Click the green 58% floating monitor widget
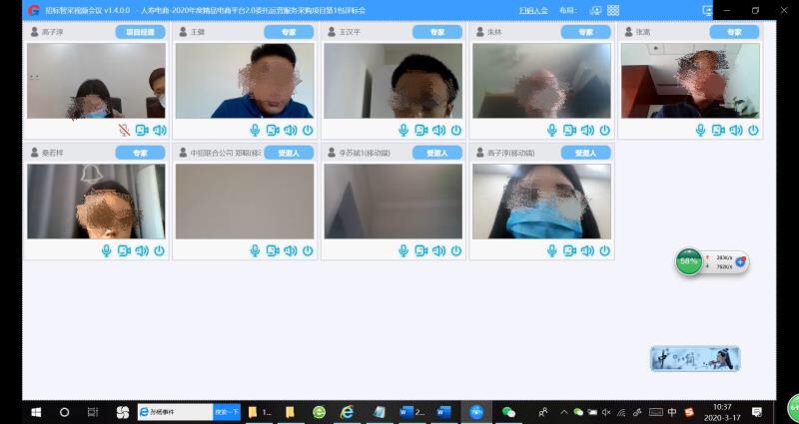 click(x=688, y=262)
